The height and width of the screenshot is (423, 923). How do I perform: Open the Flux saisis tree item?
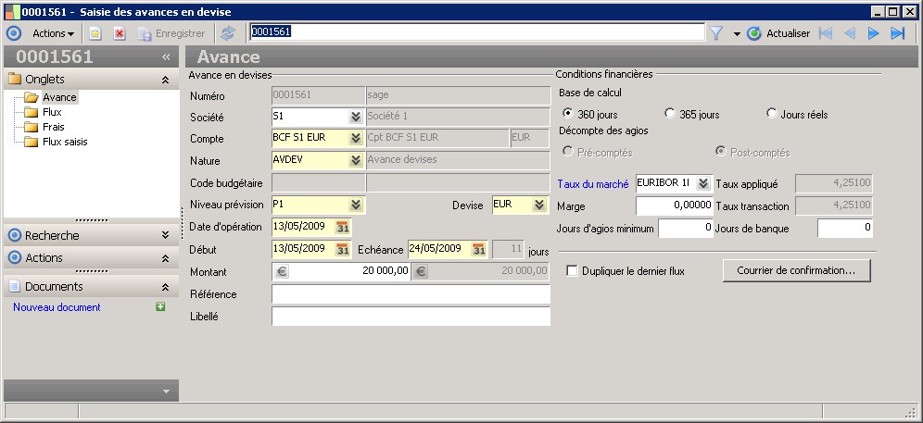pos(65,142)
